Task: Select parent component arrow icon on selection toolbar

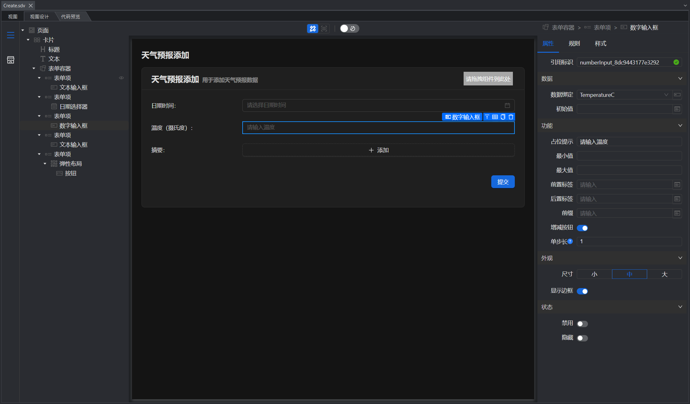Action: (487, 117)
